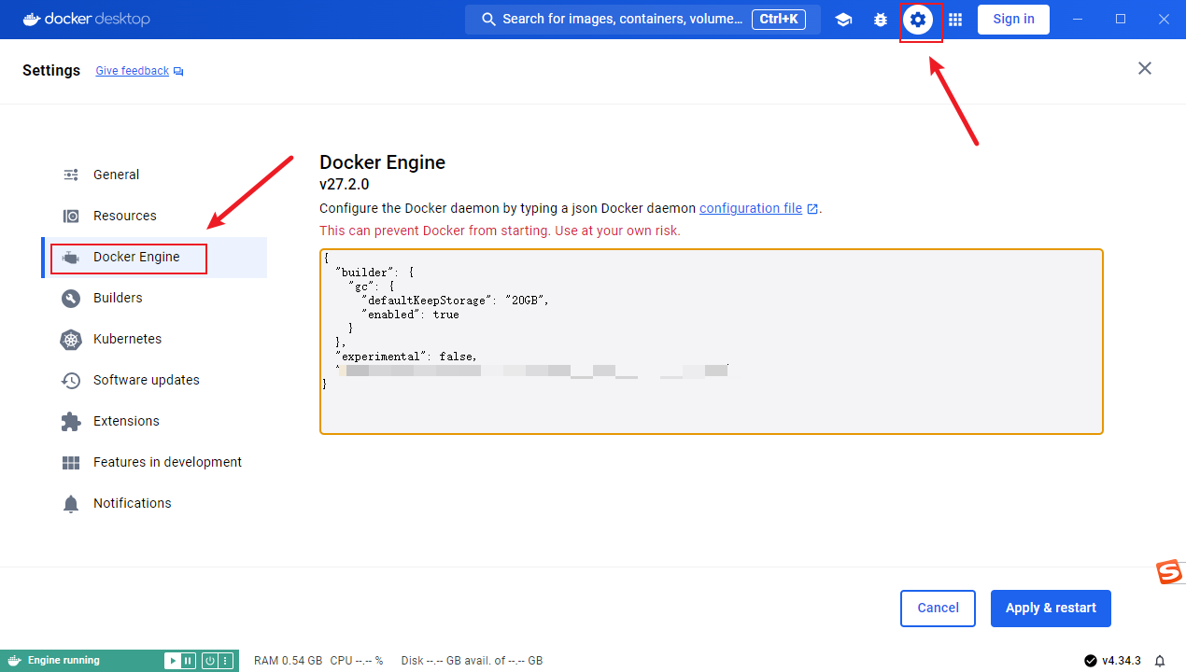Click the Builders wrench icon
1186x672 pixels.
click(x=71, y=298)
